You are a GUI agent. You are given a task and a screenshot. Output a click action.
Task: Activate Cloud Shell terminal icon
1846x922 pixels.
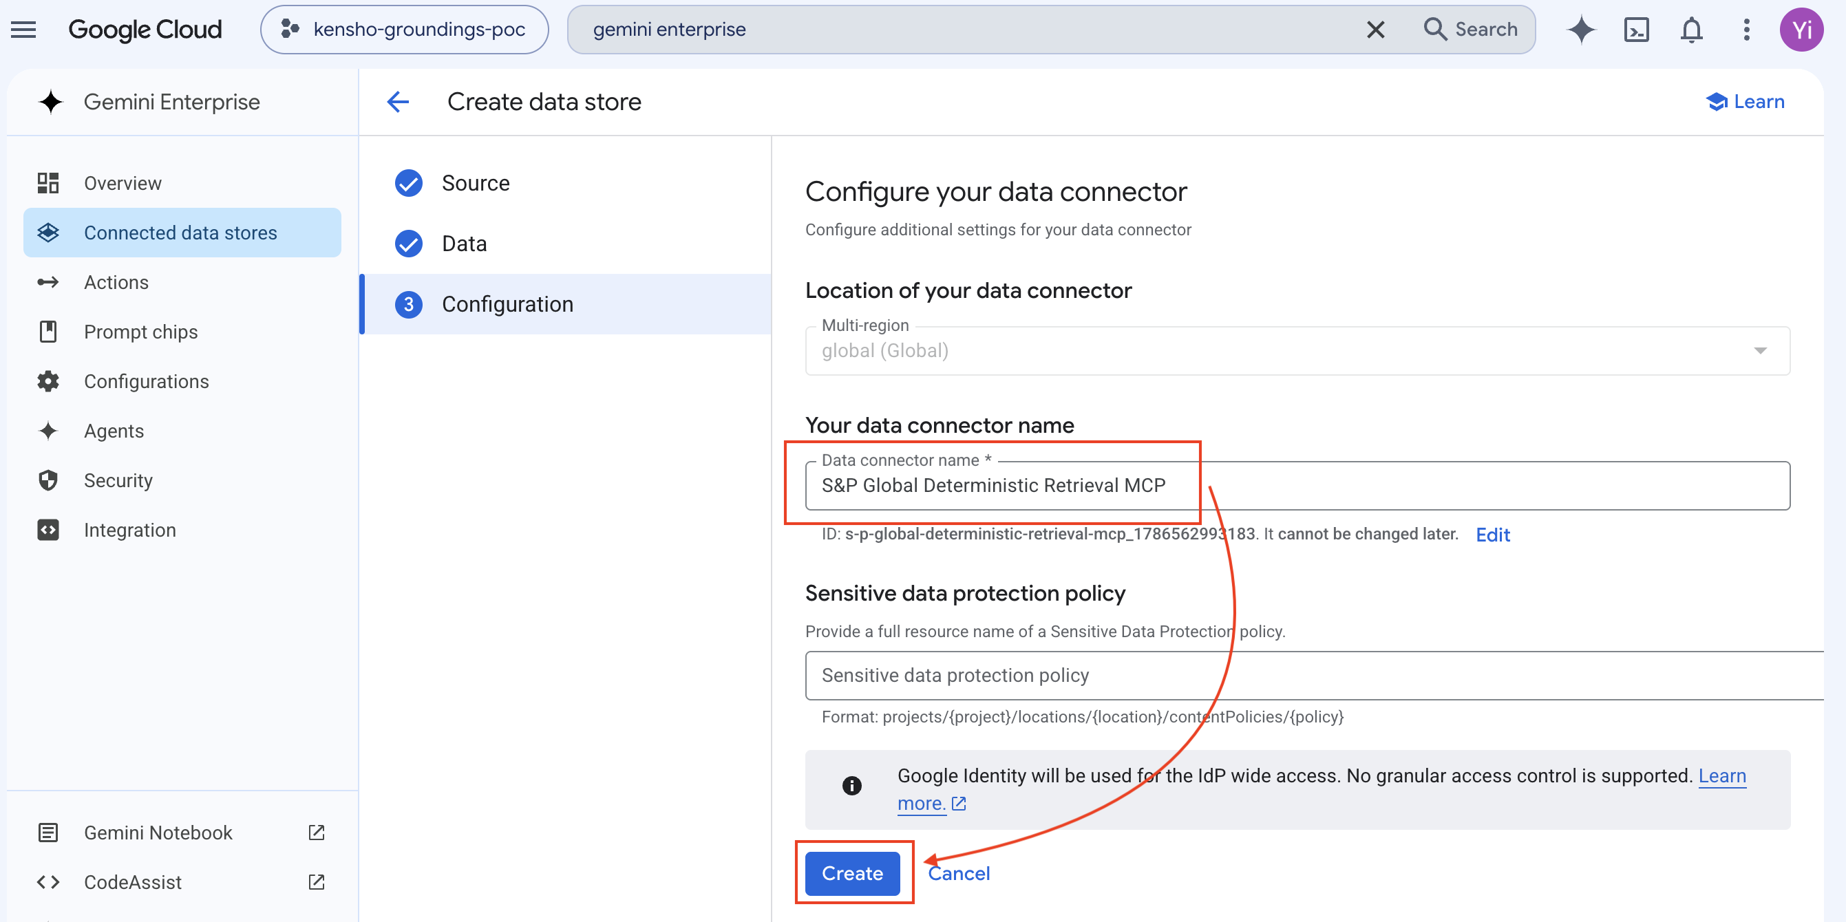[1636, 30]
